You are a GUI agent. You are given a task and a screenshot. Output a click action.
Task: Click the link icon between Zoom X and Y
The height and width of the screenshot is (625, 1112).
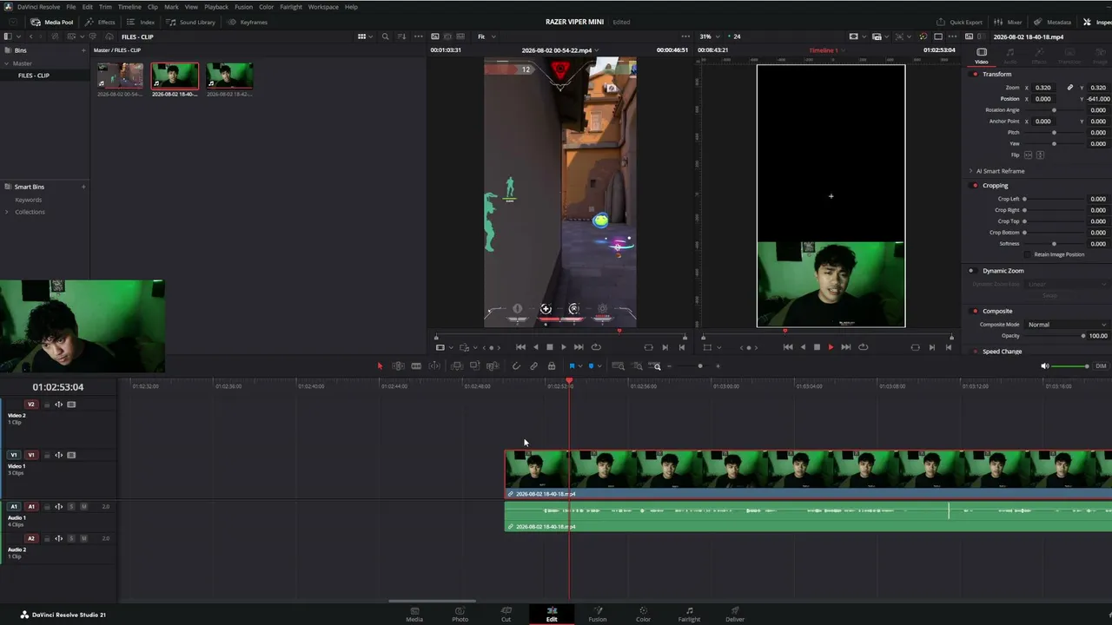click(x=1070, y=88)
